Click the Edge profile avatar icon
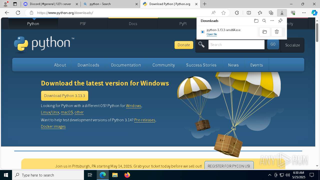Image resolution: width=320 pixels, height=180 pixels. coord(5,4)
